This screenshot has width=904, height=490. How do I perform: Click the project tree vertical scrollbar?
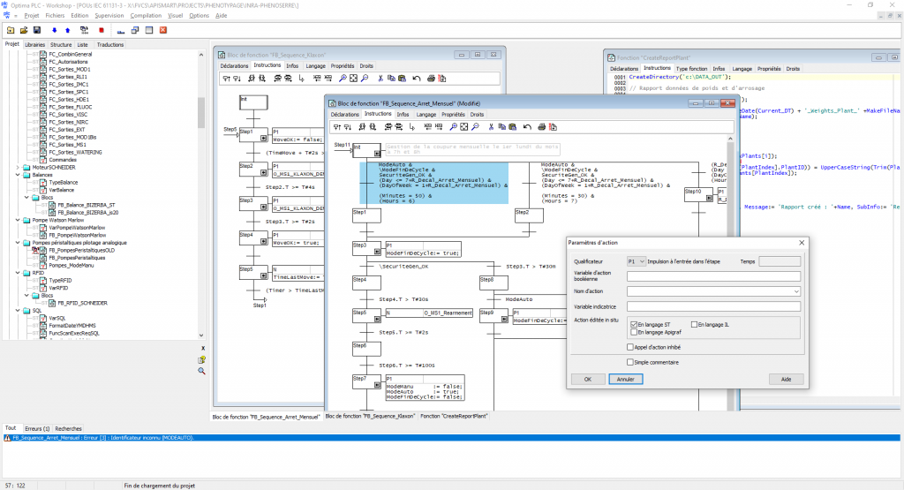click(201, 113)
